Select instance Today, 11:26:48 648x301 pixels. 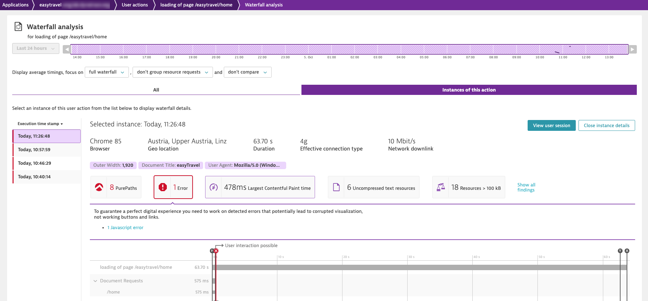pyautogui.click(x=47, y=136)
